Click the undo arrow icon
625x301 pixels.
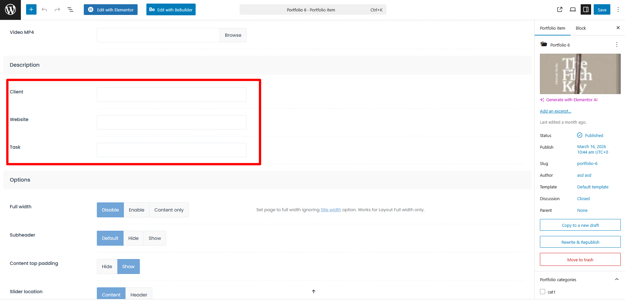click(44, 10)
